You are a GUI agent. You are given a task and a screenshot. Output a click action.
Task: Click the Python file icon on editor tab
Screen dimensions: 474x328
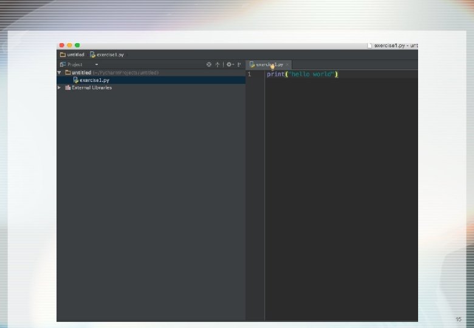click(252, 64)
